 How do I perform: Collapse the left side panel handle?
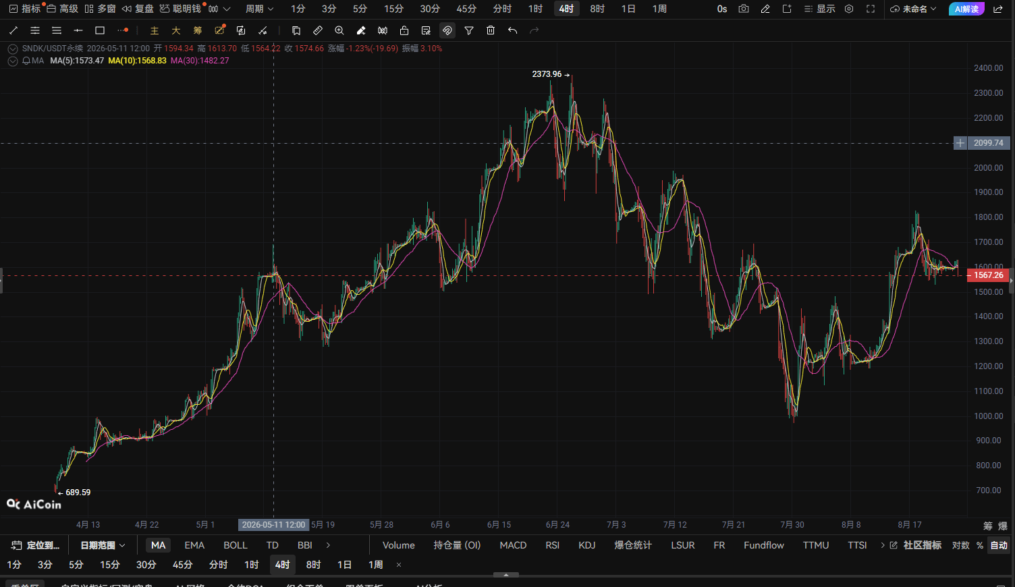(1, 280)
